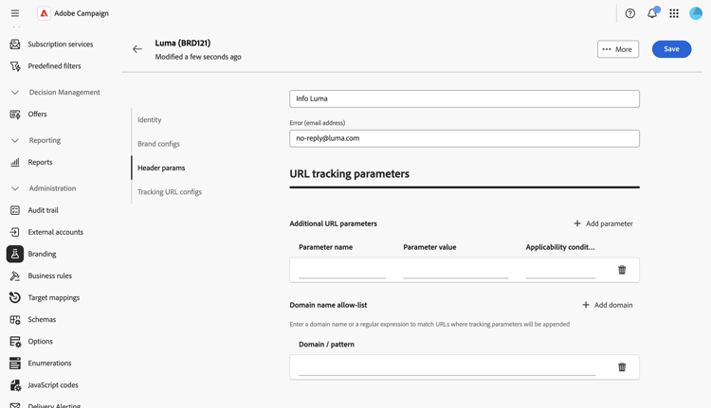Click the Subscription services icon
This screenshot has width=711, height=408.
coord(15,44)
